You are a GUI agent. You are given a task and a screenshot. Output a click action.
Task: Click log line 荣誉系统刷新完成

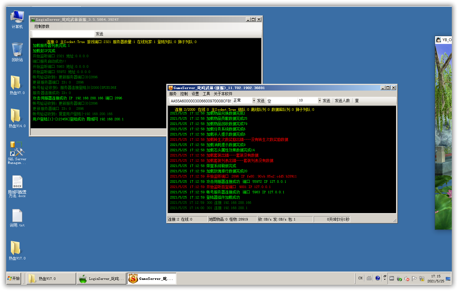click(203, 166)
